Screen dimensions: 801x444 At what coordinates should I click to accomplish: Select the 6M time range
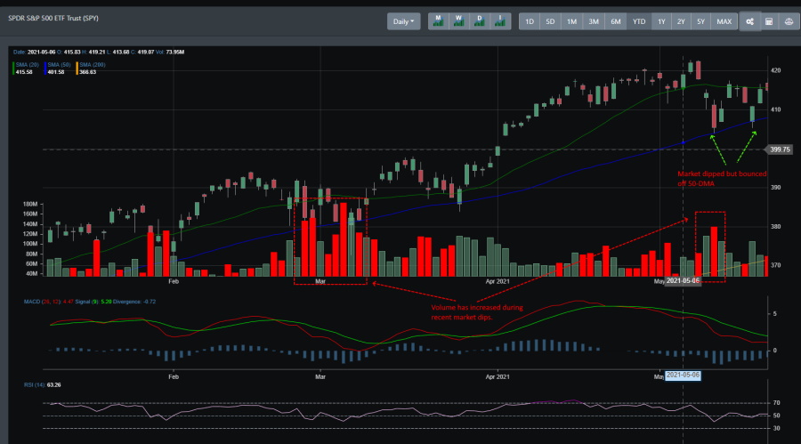(x=616, y=21)
